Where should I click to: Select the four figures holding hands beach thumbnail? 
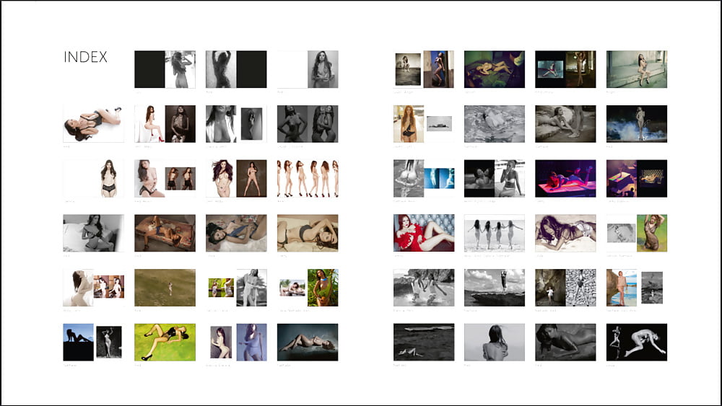coord(494,233)
